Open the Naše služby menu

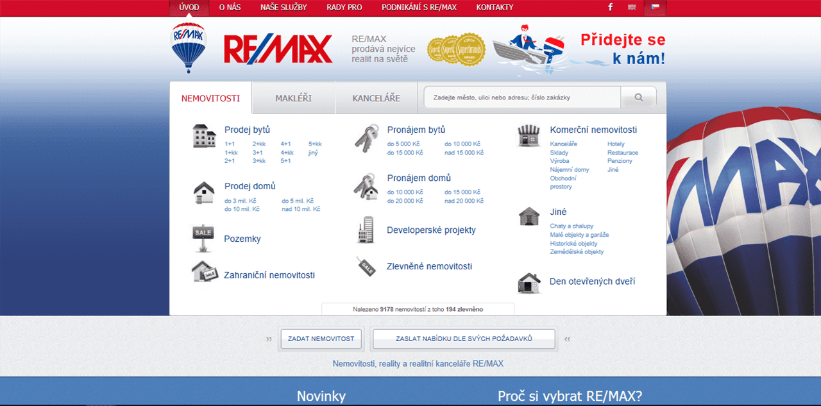click(x=284, y=8)
